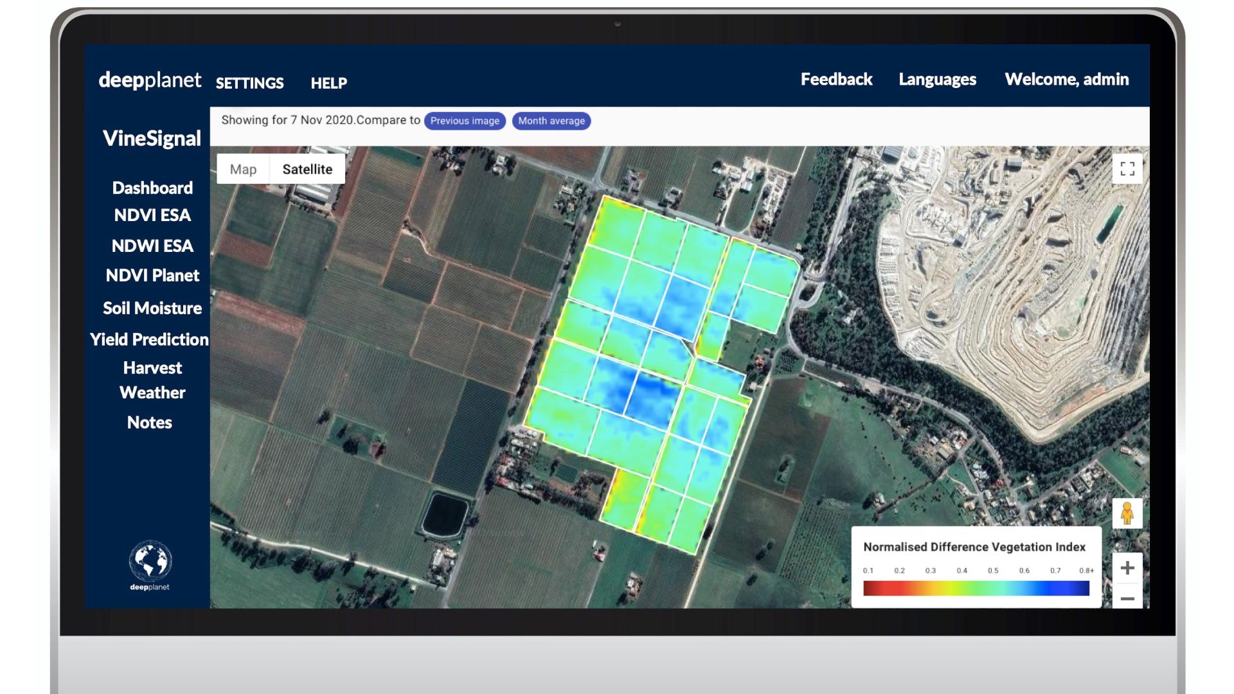Select NDWI ESA in sidebar
This screenshot has width=1234, height=694.
pyautogui.click(x=152, y=246)
